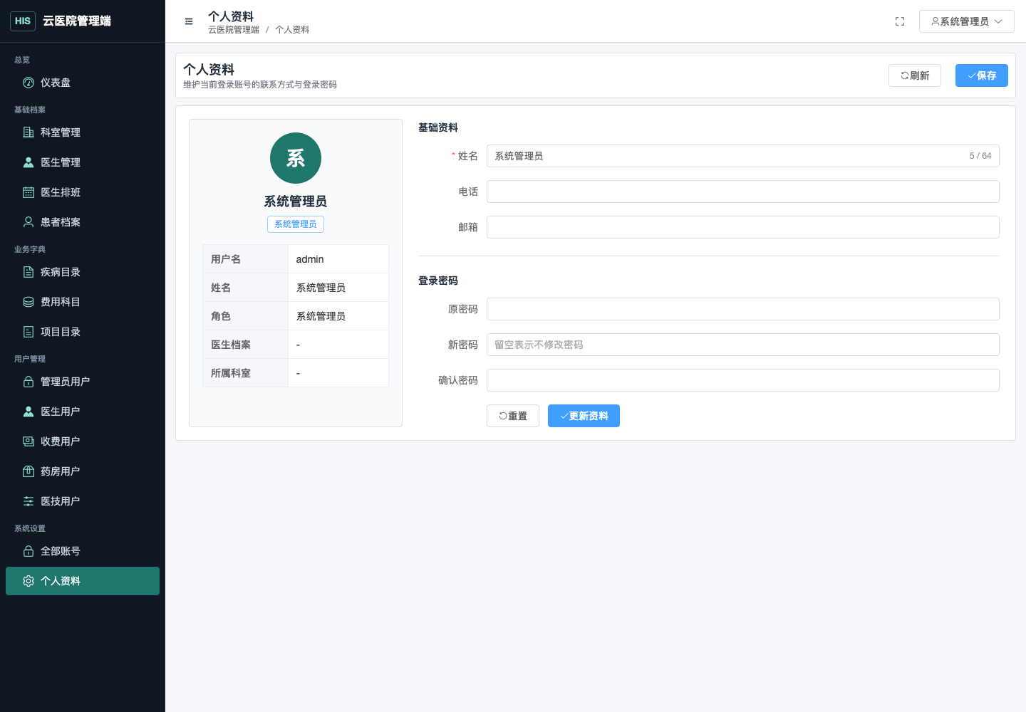The image size is (1026, 712).
Task: Focus the 确认密码 confirm password field
Action: pyautogui.click(x=743, y=380)
